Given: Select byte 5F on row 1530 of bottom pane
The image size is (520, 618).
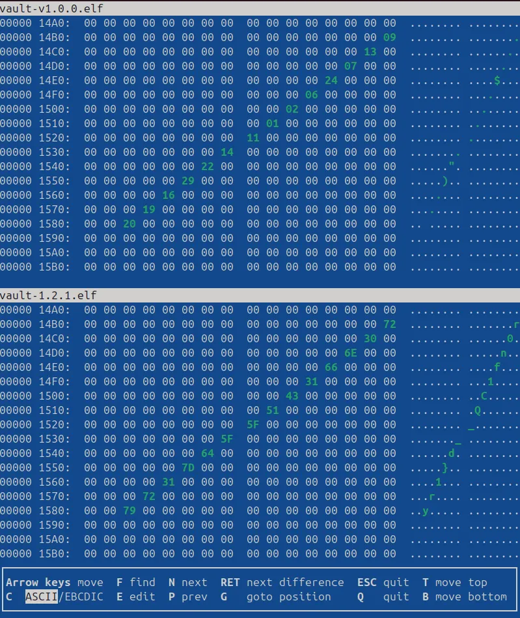Looking at the screenshot, I should [227, 439].
